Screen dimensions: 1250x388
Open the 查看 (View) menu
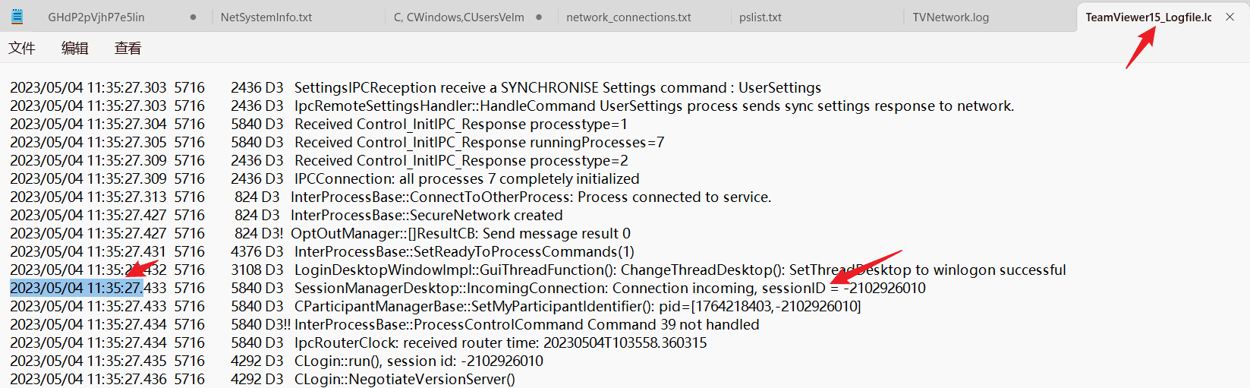click(x=128, y=49)
